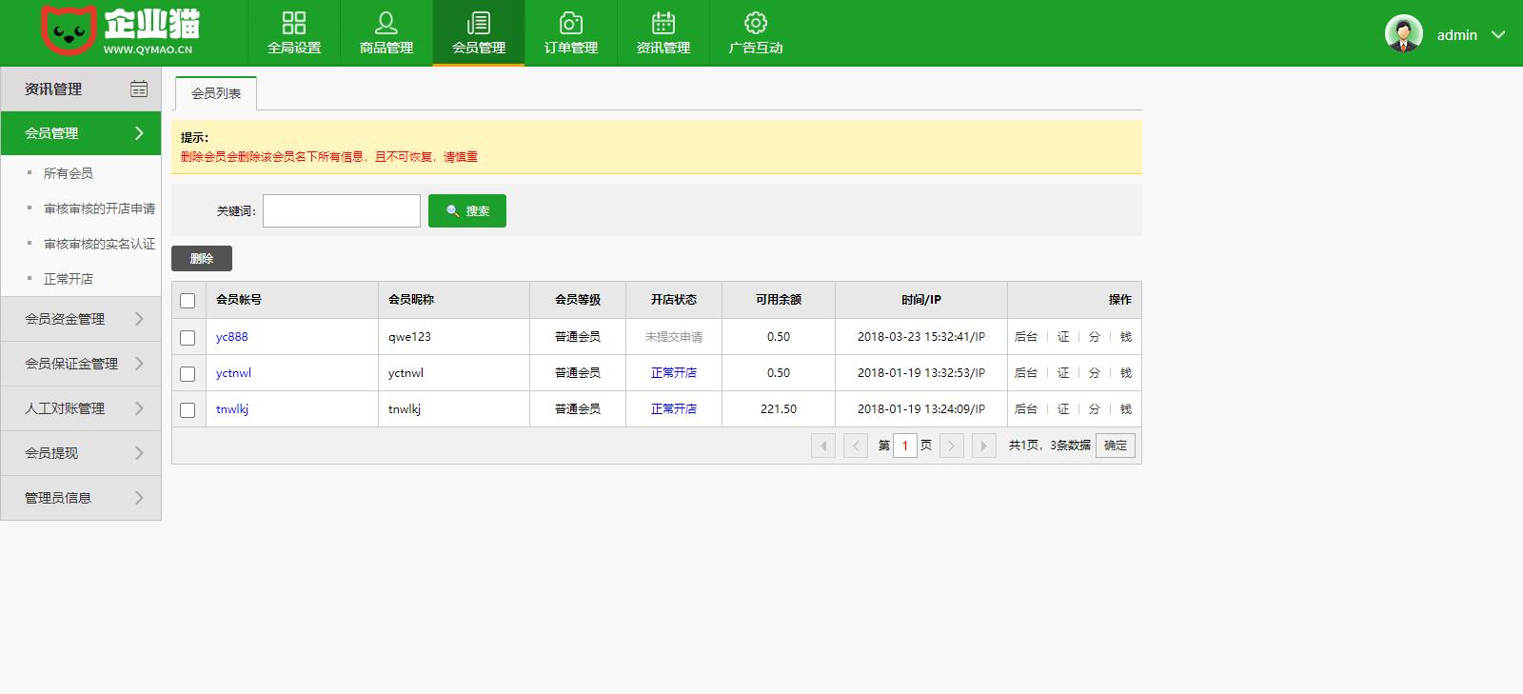Expand 会员资金管理 sidebar section
The height and width of the screenshot is (694, 1523).
81,319
